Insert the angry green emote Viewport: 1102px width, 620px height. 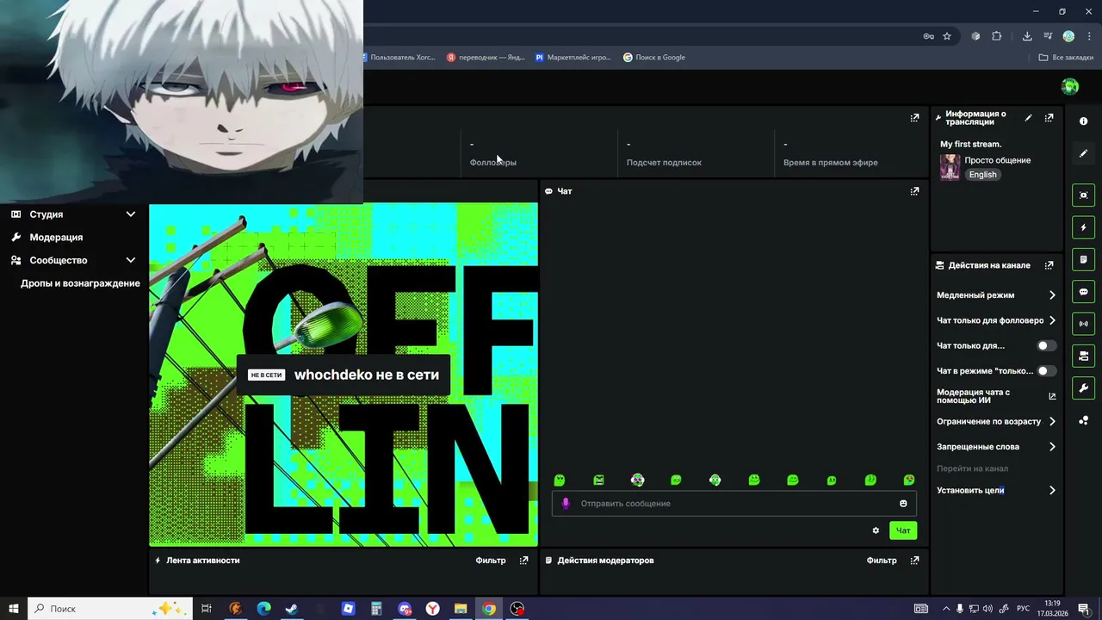click(x=598, y=480)
